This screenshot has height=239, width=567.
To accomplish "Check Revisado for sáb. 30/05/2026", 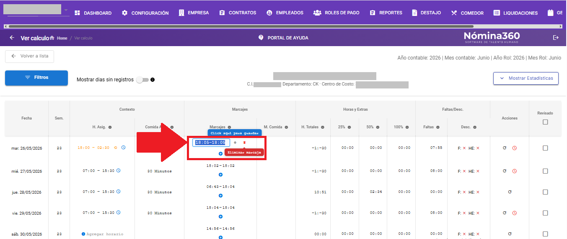I will pos(545,234).
